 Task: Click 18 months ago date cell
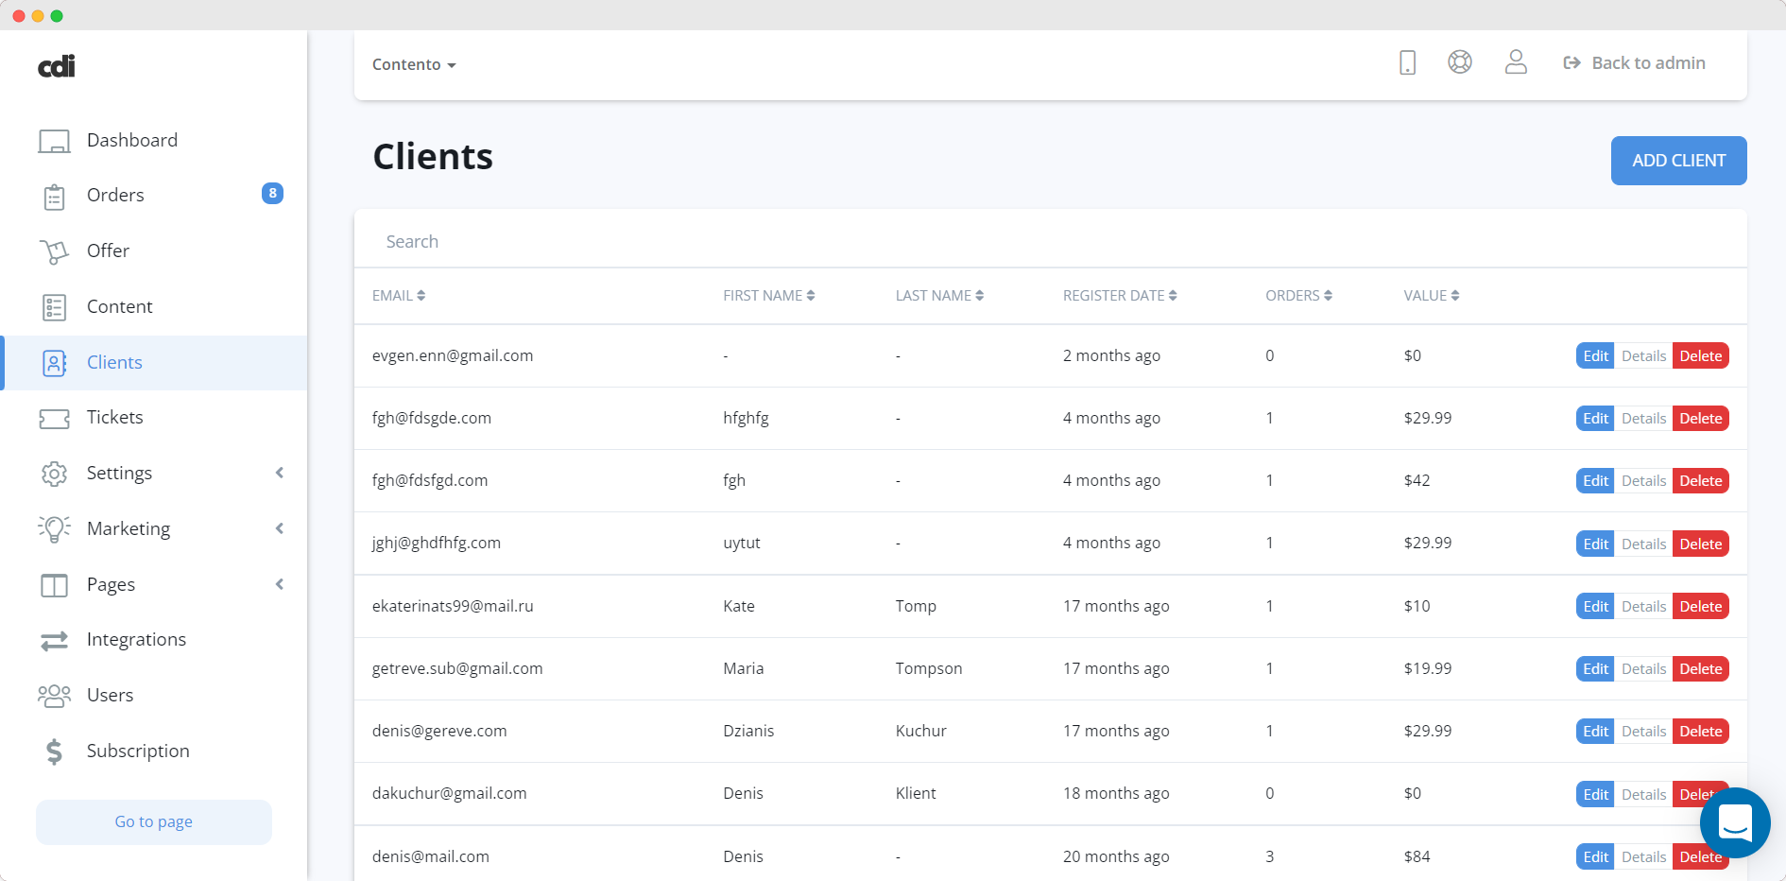(1116, 793)
